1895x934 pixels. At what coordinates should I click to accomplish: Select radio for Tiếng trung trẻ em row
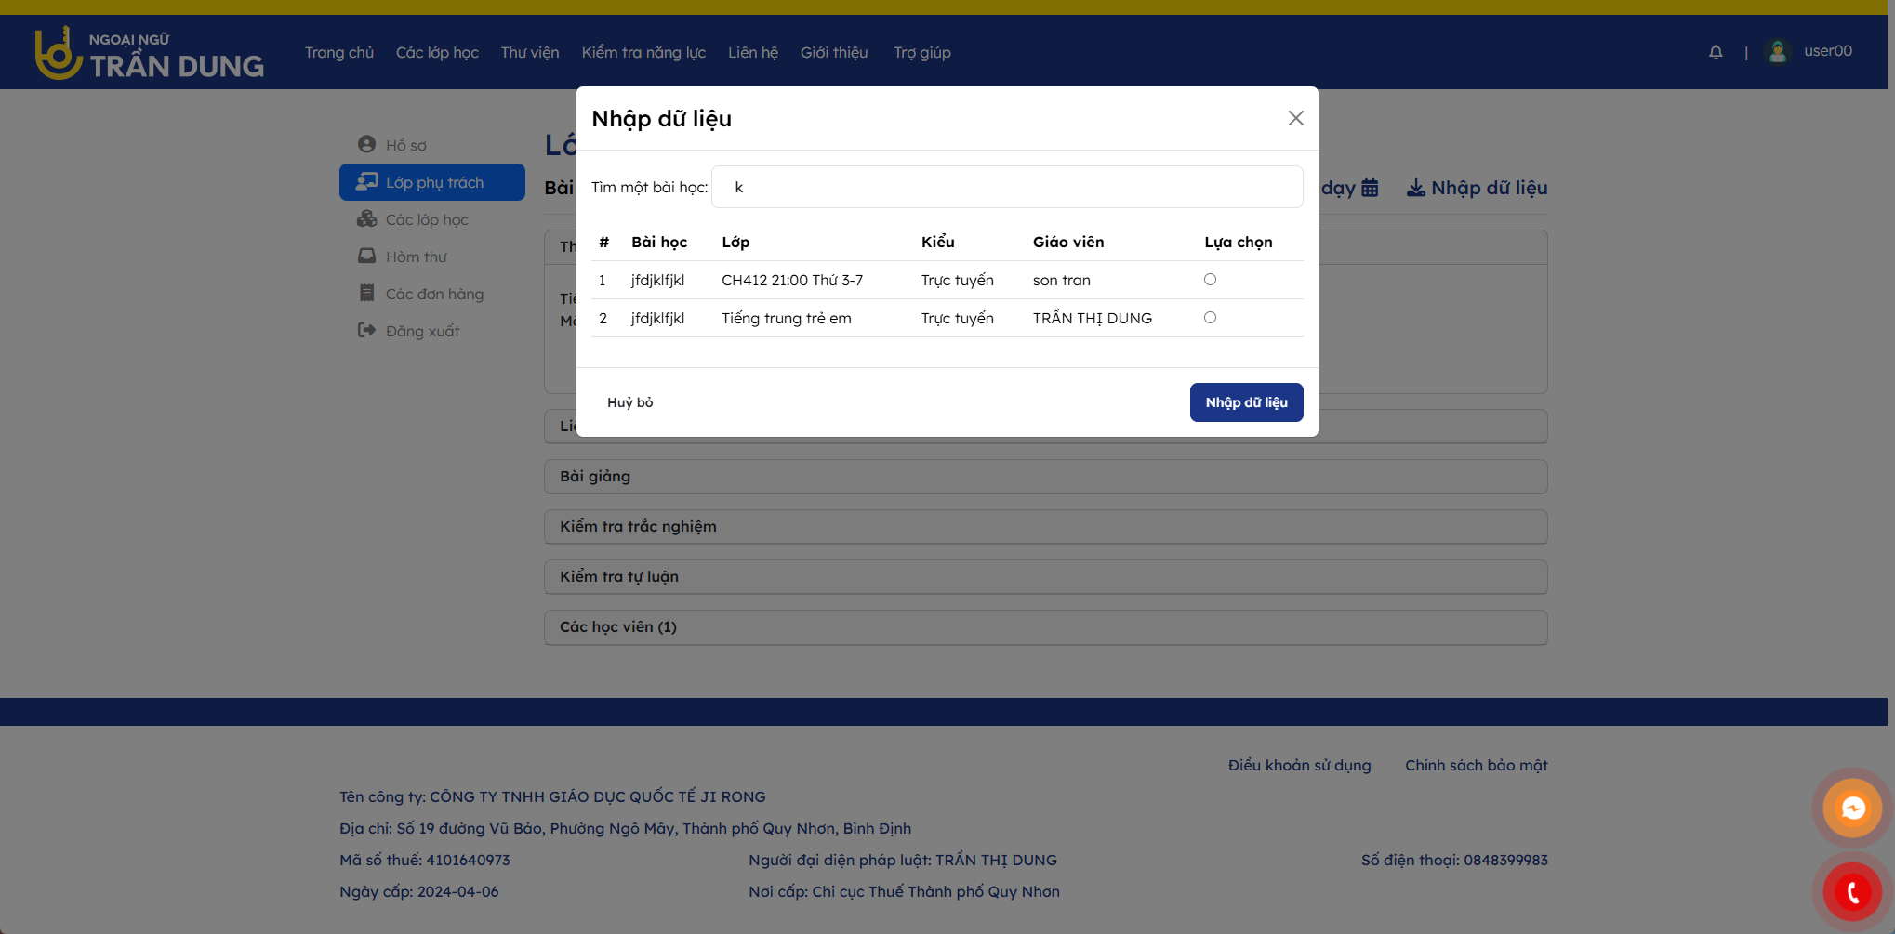tap(1210, 317)
